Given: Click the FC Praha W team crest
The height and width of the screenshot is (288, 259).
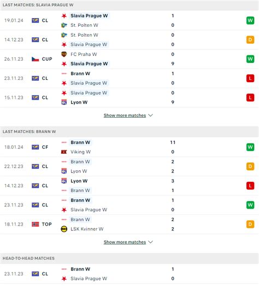Looking at the screenshot, I should pos(64,54).
